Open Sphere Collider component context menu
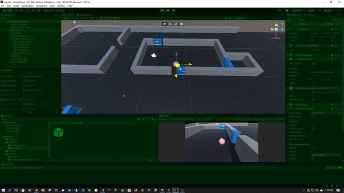Image resolution: width=344 pixels, height=193 pixels. [x=339, y=59]
